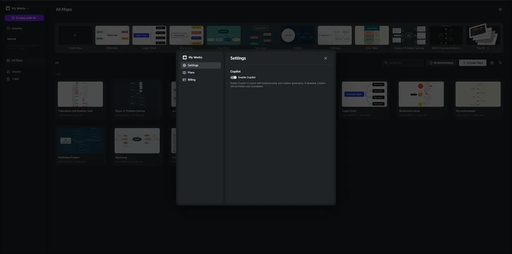512x254 pixels.
Task: Click the Search file input field
Action: click(x=403, y=63)
